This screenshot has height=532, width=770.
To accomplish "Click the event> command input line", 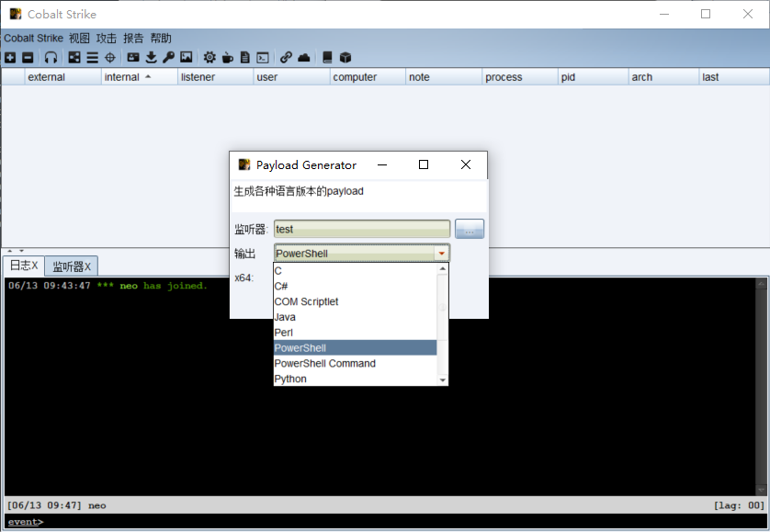I will (x=385, y=522).
